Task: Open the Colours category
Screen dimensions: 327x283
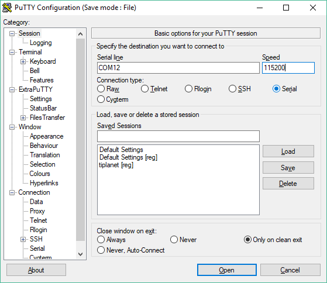Action: (40, 174)
